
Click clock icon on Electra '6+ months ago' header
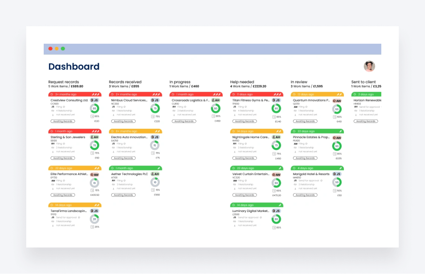click(112, 131)
